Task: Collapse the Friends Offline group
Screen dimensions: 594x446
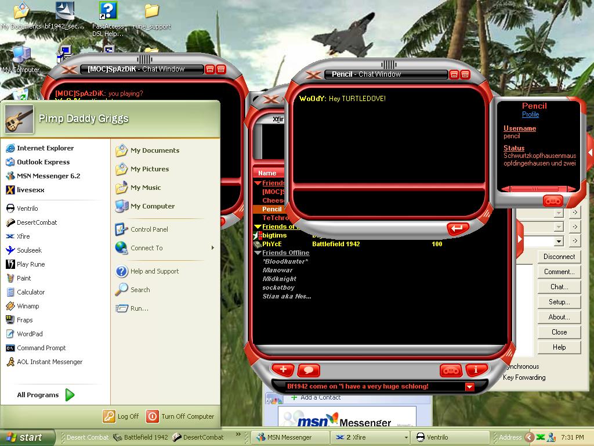Action: click(258, 253)
